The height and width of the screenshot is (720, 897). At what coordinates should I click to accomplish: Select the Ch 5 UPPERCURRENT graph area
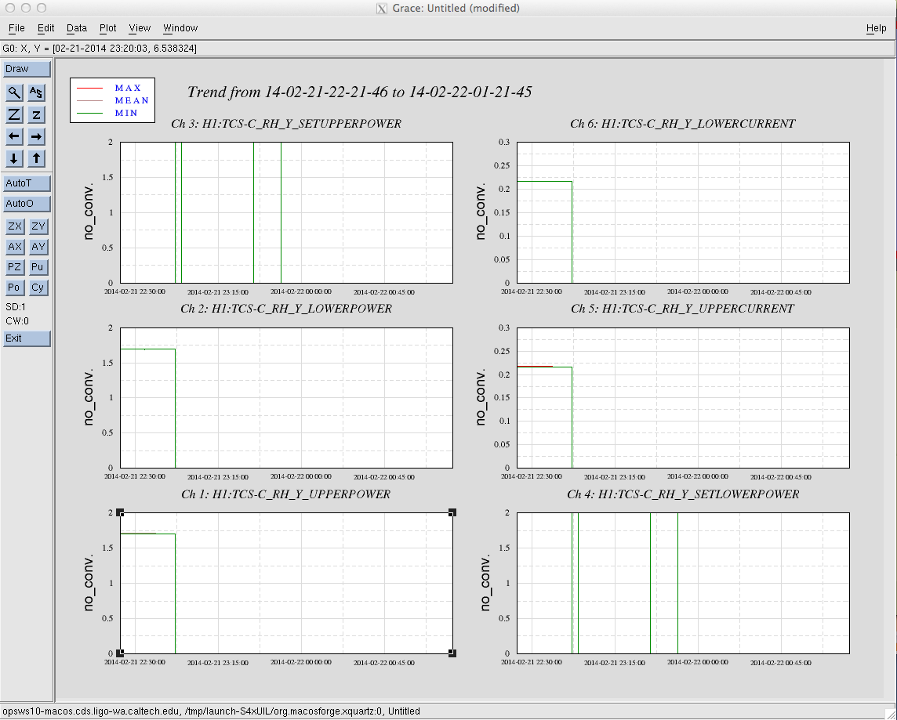pos(683,398)
